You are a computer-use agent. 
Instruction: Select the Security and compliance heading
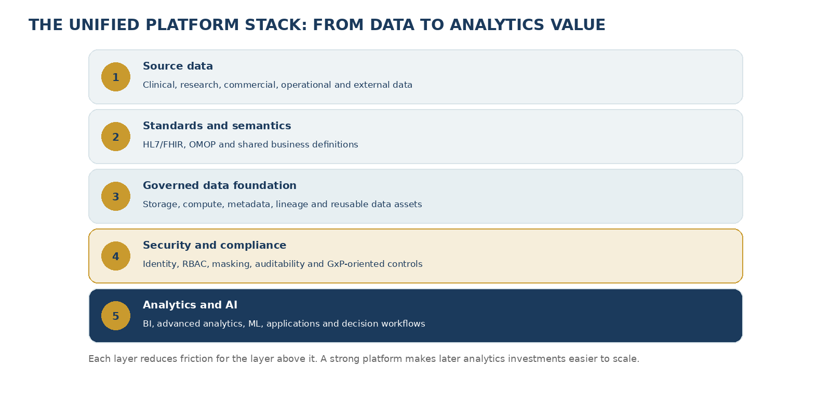pyautogui.click(x=215, y=246)
